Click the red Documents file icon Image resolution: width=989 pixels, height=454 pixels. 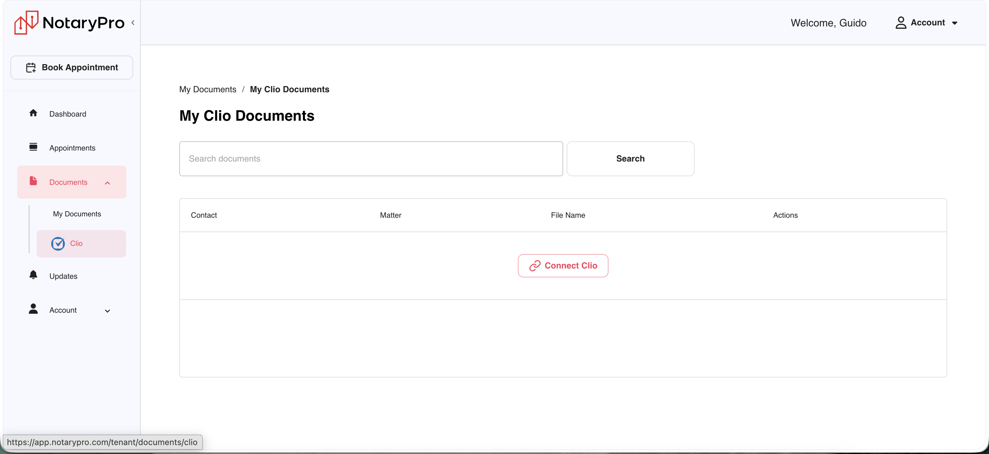[33, 181]
